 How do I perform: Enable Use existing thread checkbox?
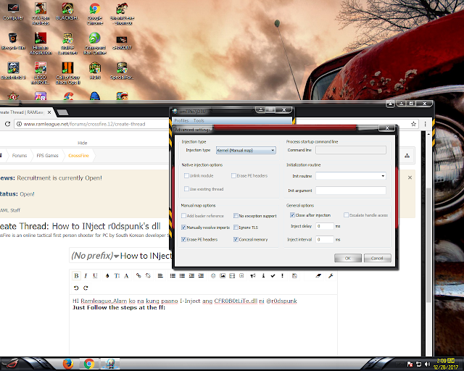point(186,188)
